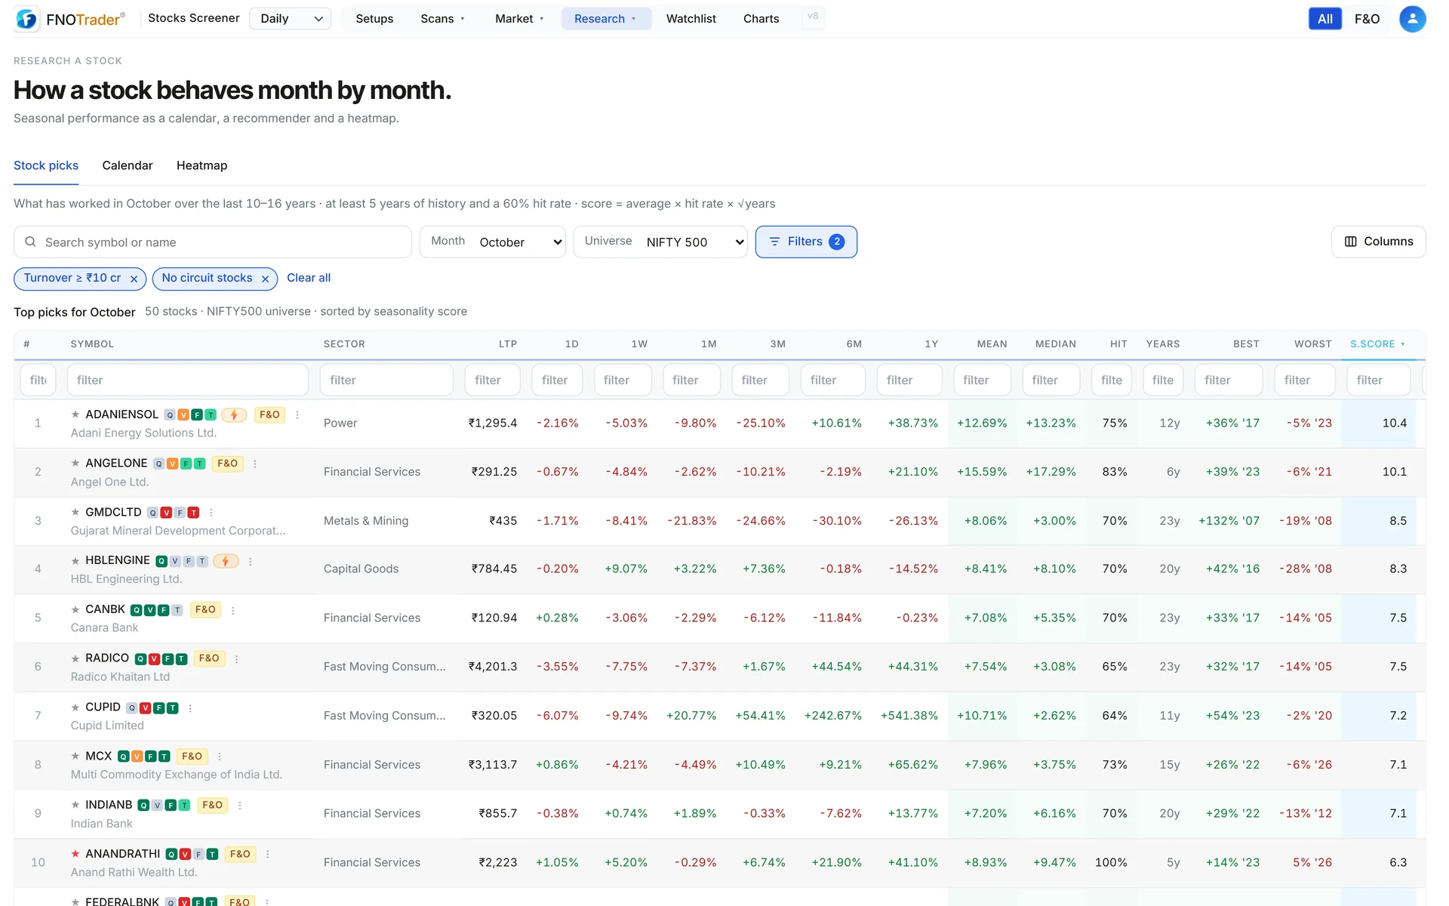Open row options for RADICO

(x=236, y=659)
